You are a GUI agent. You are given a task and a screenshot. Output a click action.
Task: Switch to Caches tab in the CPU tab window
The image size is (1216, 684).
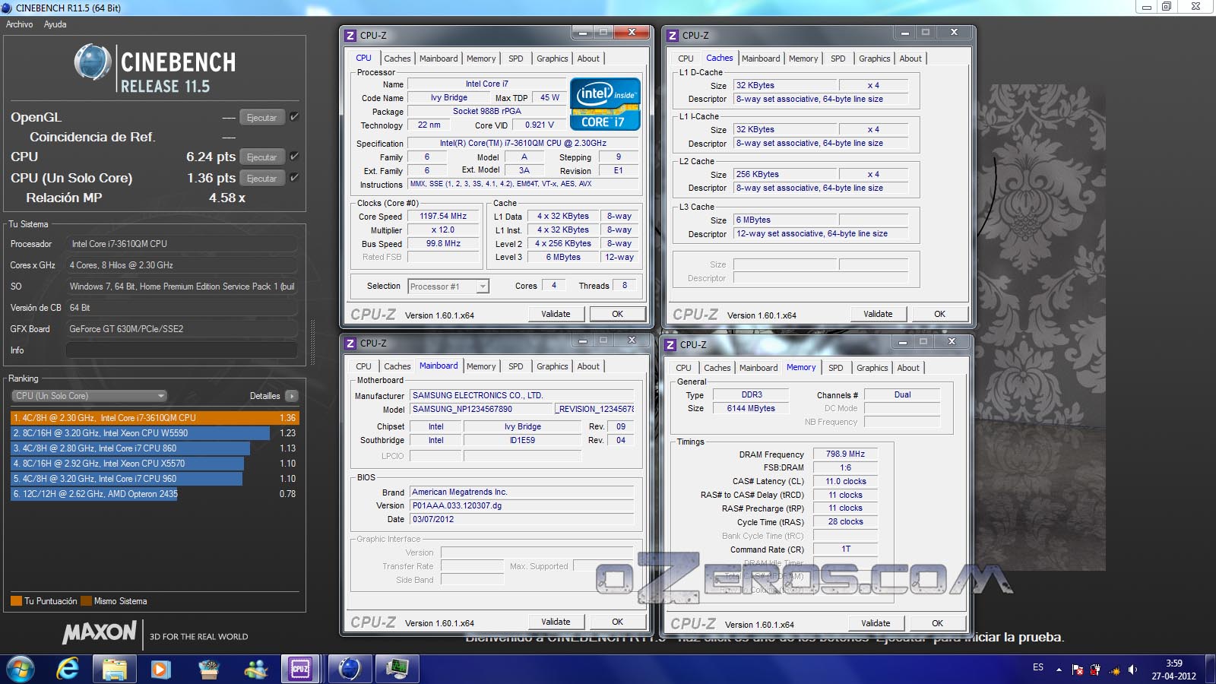[x=397, y=59]
